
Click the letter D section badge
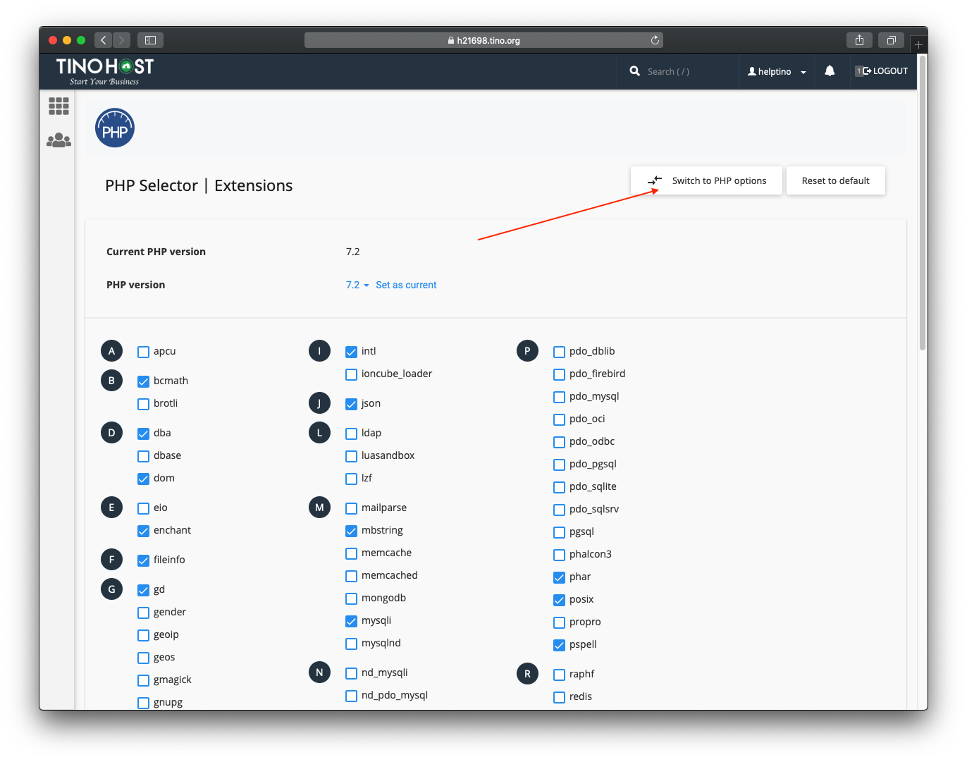[x=111, y=433]
